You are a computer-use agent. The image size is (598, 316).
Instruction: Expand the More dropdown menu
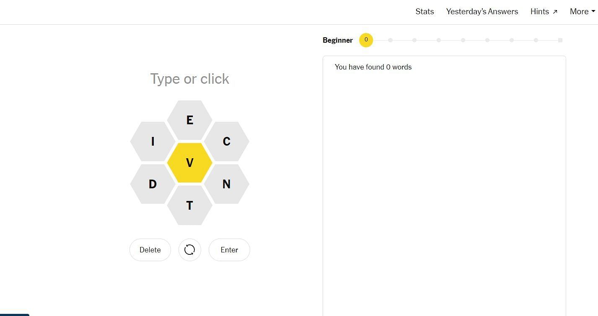[x=582, y=12]
